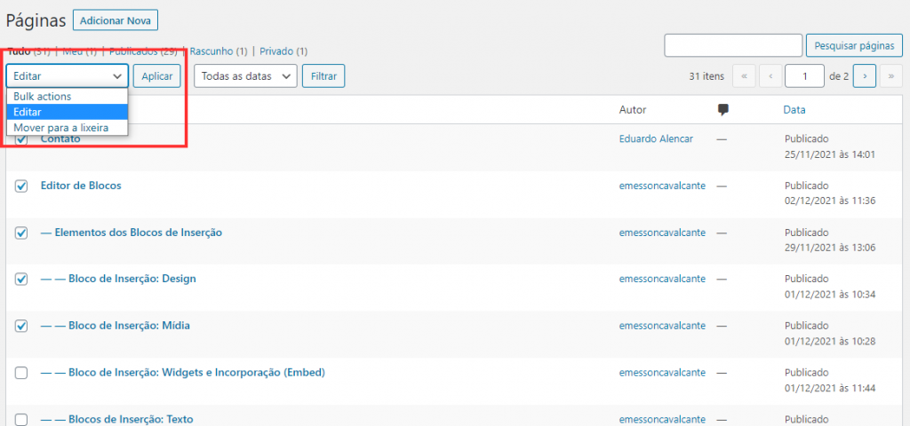The height and width of the screenshot is (426, 910).
Task: Click emessoncavalcante author in Design row
Action: tap(662, 279)
